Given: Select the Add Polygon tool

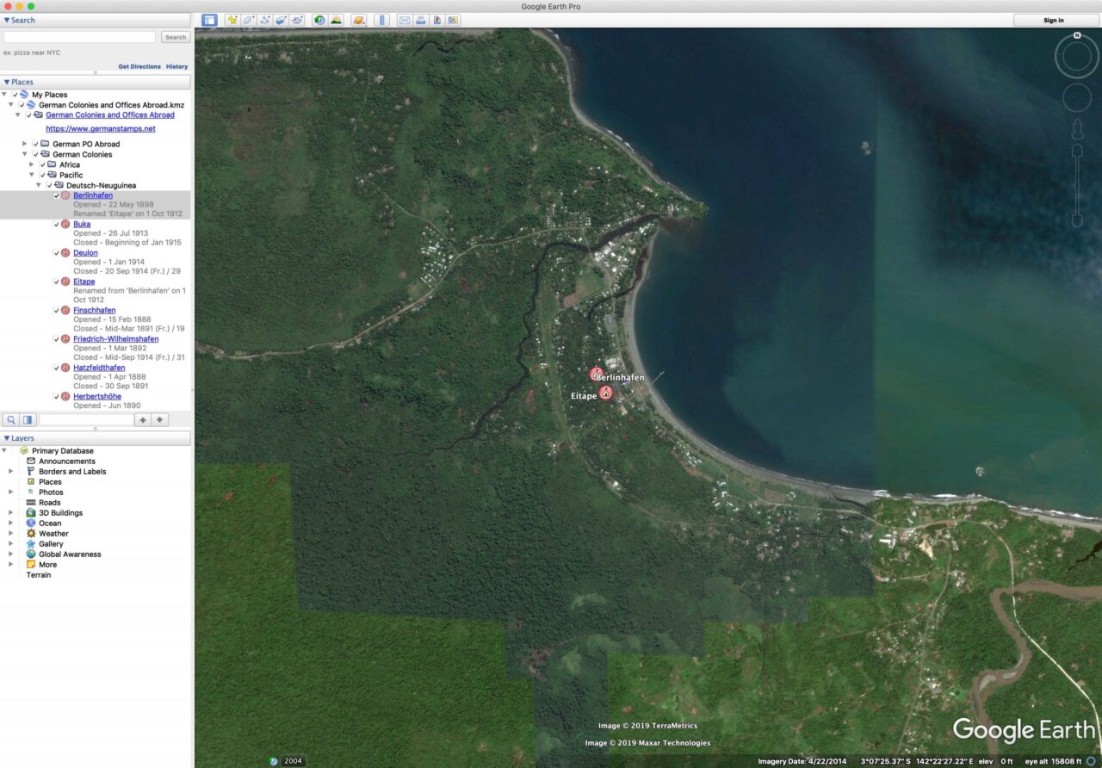Looking at the screenshot, I should point(247,20).
